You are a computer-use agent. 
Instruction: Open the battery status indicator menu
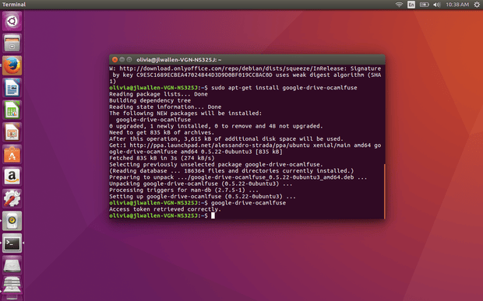click(x=424, y=5)
